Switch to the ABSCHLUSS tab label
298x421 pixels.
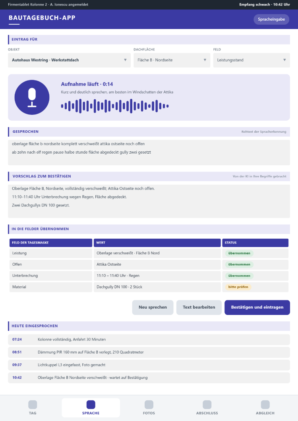(x=207, y=413)
